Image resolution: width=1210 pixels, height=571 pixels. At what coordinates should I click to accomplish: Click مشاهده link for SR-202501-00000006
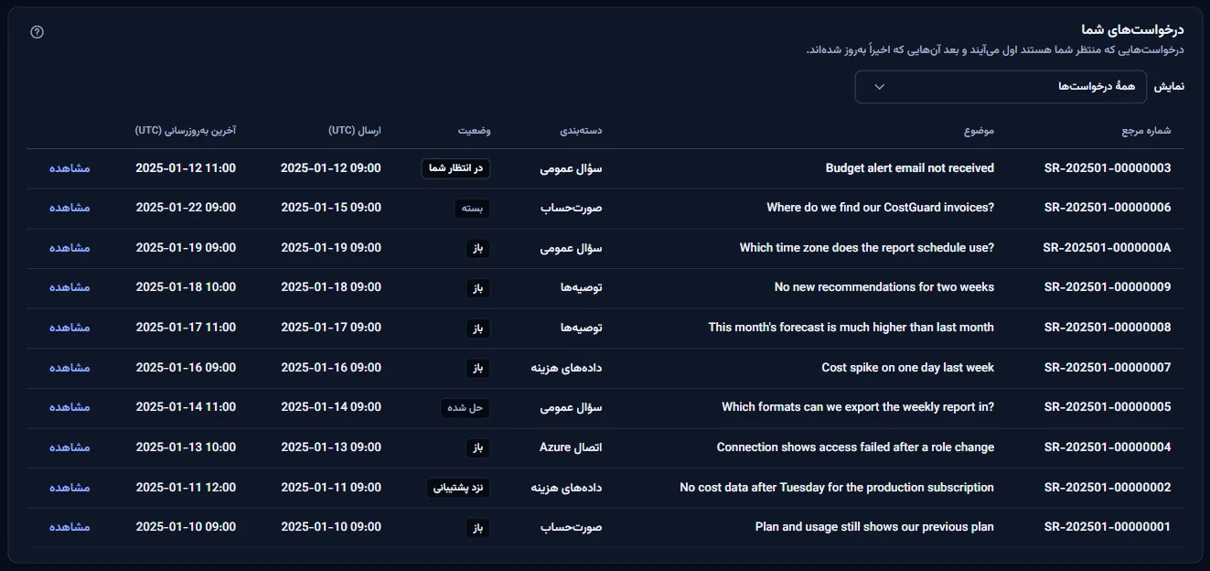[x=70, y=208]
